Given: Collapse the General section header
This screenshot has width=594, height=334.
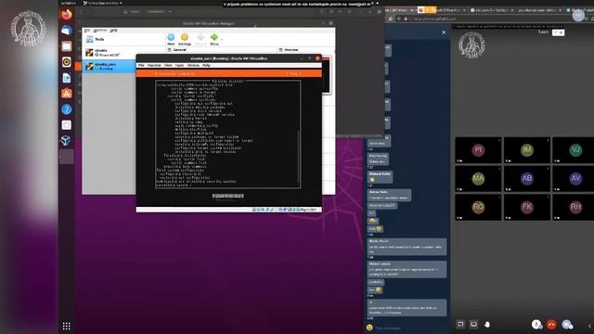Looking at the screenshot, I should (x=179, y=49).
